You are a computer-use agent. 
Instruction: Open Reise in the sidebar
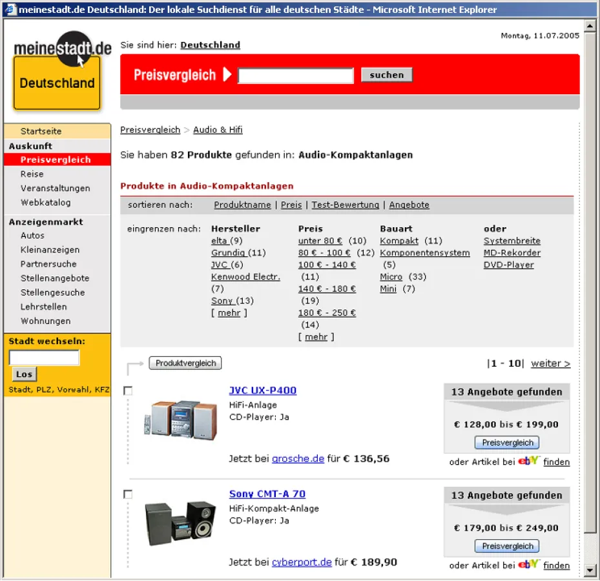[32, 174]
